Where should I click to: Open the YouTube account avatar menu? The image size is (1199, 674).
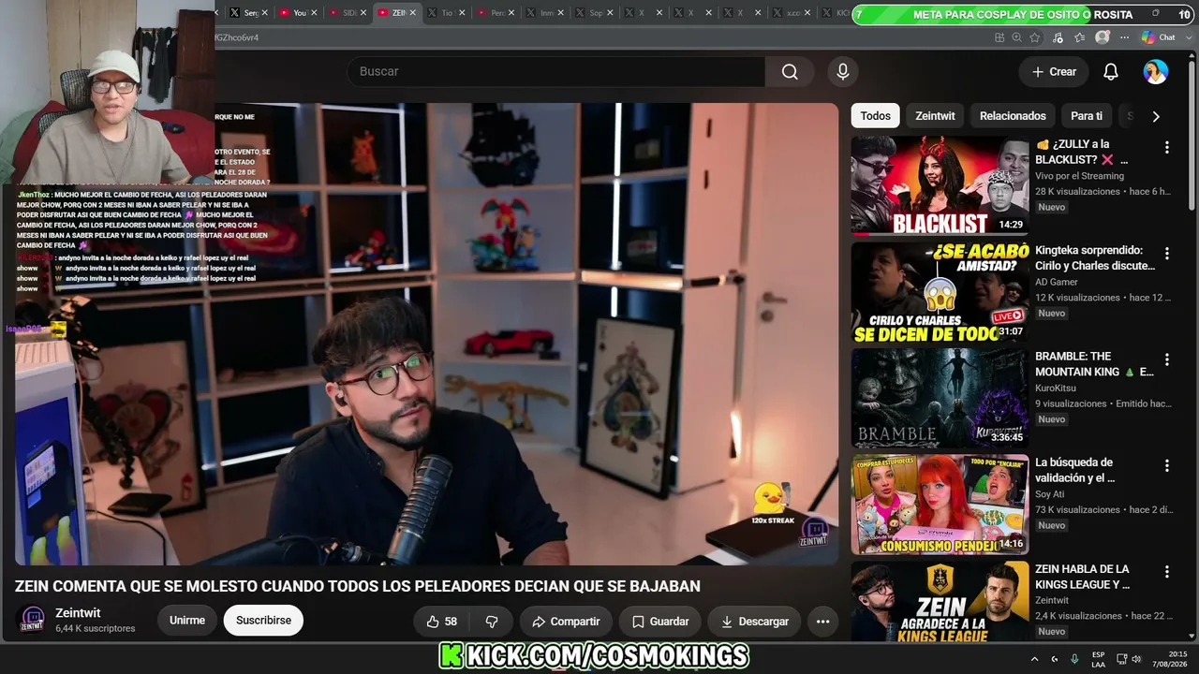1156,72
